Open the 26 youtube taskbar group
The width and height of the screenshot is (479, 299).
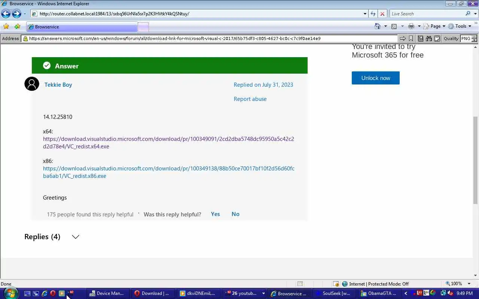[244, 293]
